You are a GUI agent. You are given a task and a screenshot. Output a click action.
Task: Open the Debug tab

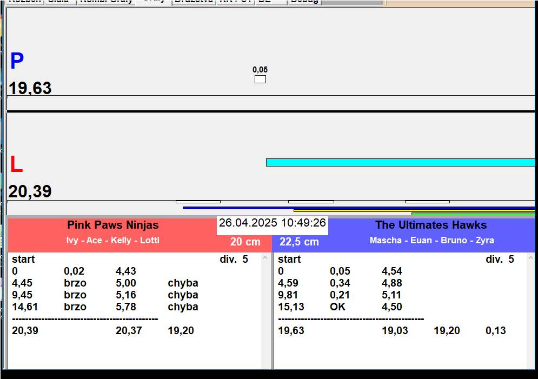pos(304,2)
